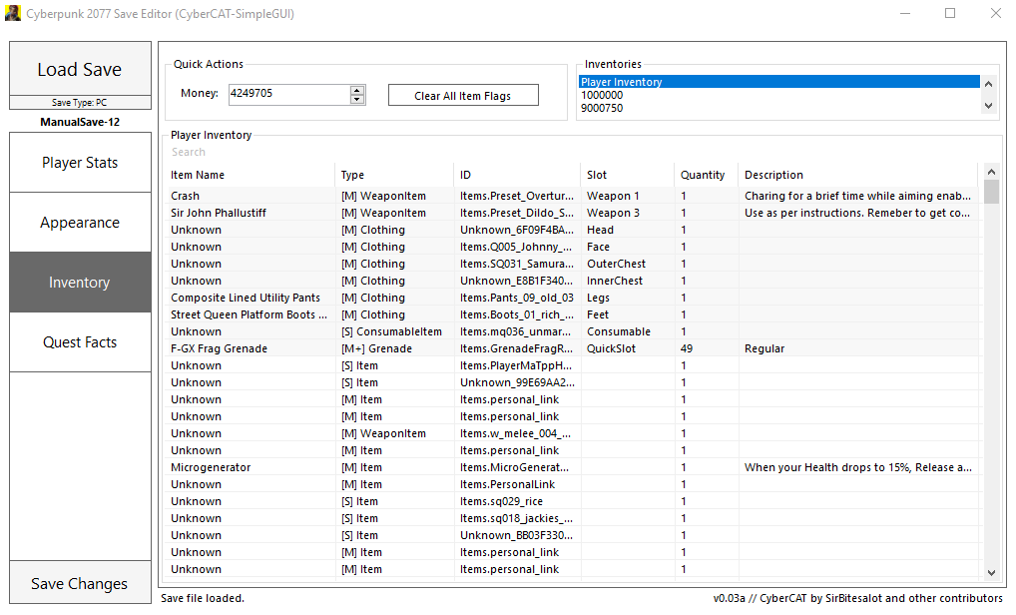1016x615 pixels.
Task: Click the Save Changes button
Action: coord(80,584)
